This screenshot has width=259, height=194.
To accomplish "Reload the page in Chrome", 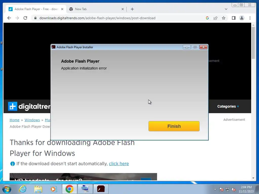I will click(x=25, y=18).
